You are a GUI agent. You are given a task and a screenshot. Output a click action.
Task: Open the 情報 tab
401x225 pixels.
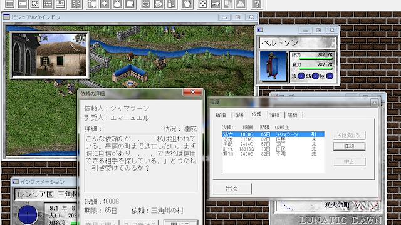click(274, 115)
